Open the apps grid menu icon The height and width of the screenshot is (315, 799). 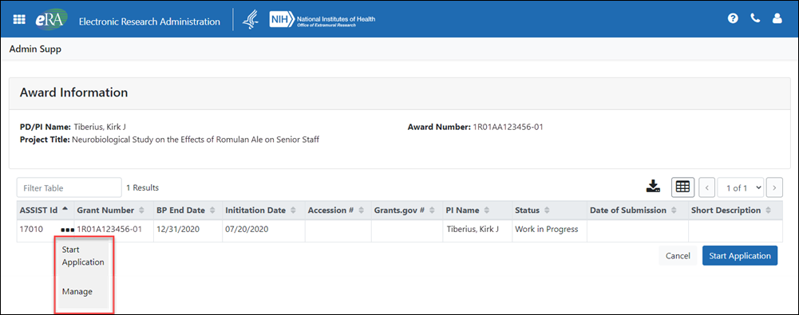tap(19, 19)
